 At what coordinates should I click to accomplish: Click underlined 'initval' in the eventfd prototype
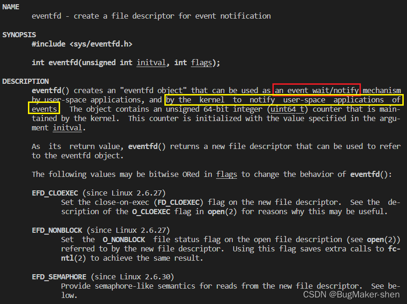151,62
